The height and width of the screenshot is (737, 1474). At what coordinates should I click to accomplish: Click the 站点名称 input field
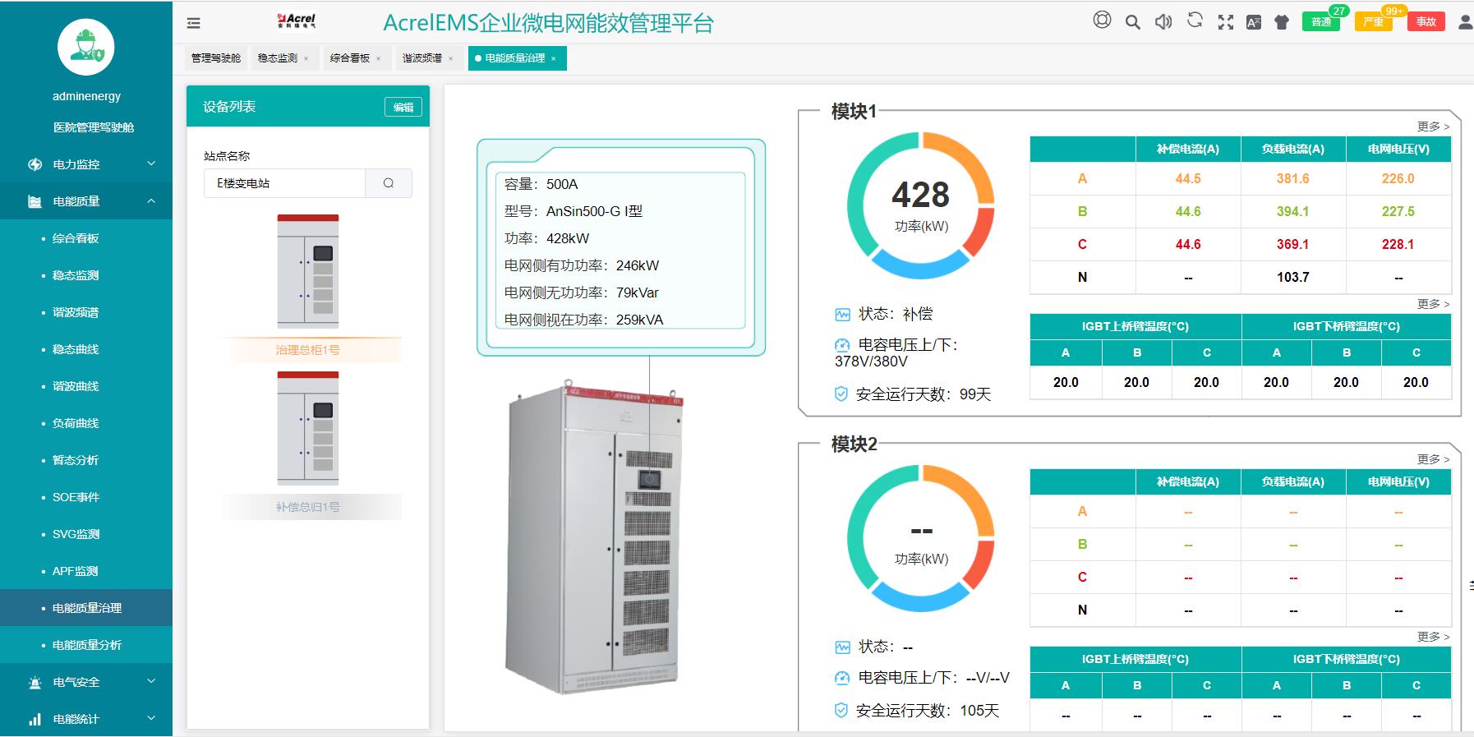tap(284, 183)
